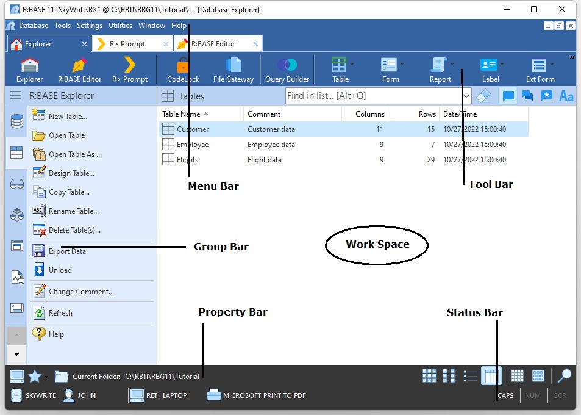Screen dimensions: 581x415
Task: Click Copy Table...
Action: point(61,192)
